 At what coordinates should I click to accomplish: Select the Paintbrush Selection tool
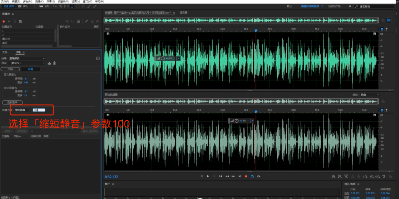click(x=89, y=6)
